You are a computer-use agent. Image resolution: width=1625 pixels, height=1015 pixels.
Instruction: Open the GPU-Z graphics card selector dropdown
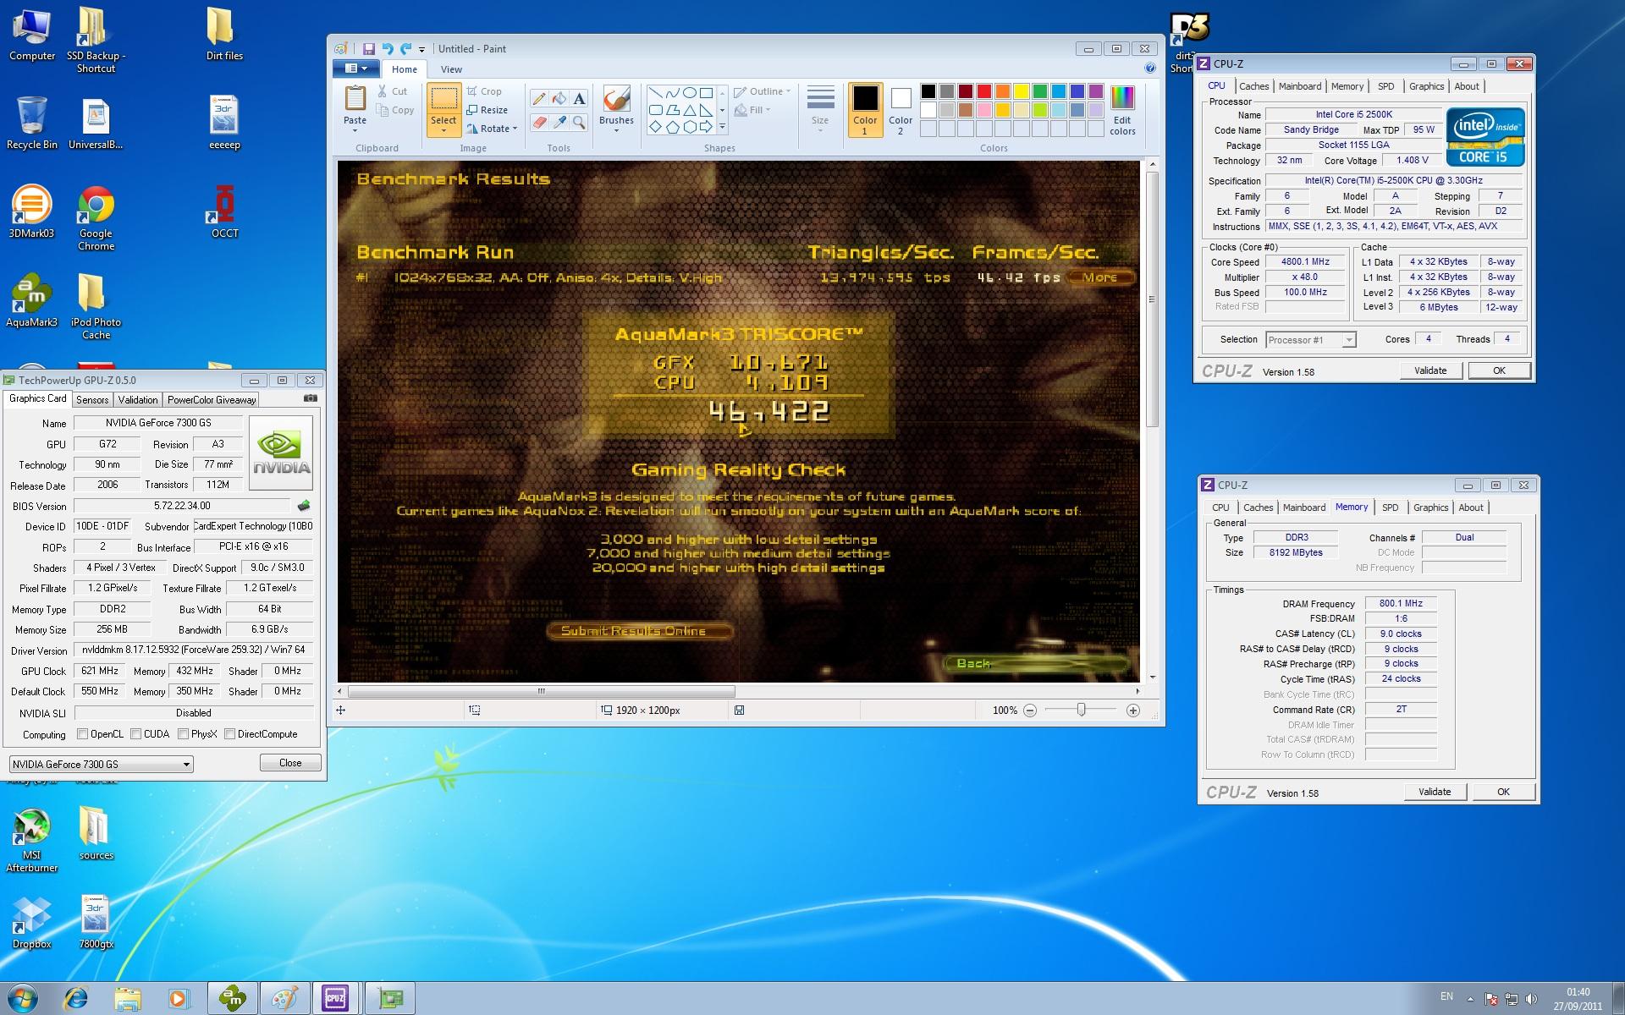tap(186, 765)
